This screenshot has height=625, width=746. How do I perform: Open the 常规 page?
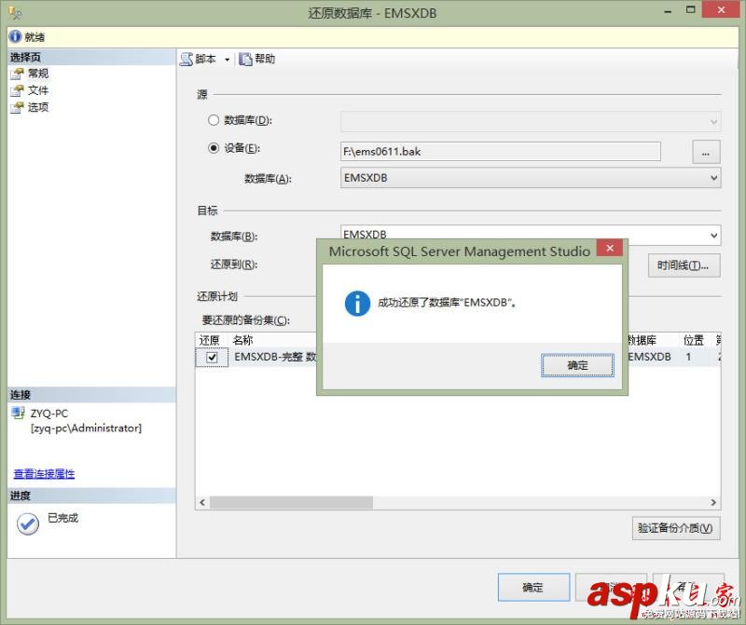pos(38,74)
